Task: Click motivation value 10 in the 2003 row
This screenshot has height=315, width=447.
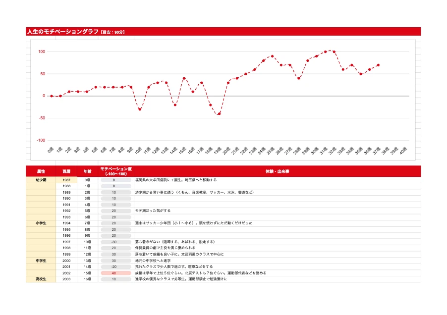Action: tap(116, 279)
